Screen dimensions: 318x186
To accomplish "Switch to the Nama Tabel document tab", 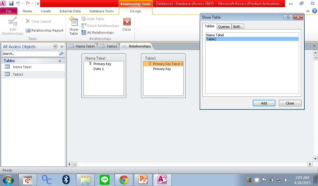I will point(82,46).
